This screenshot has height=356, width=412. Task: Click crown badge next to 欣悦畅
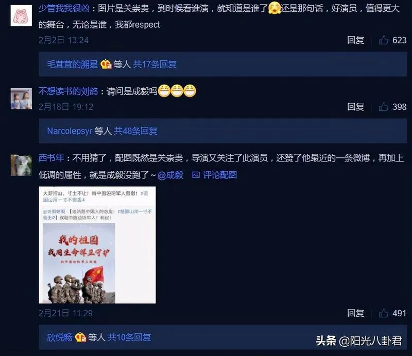pos(81,337)
